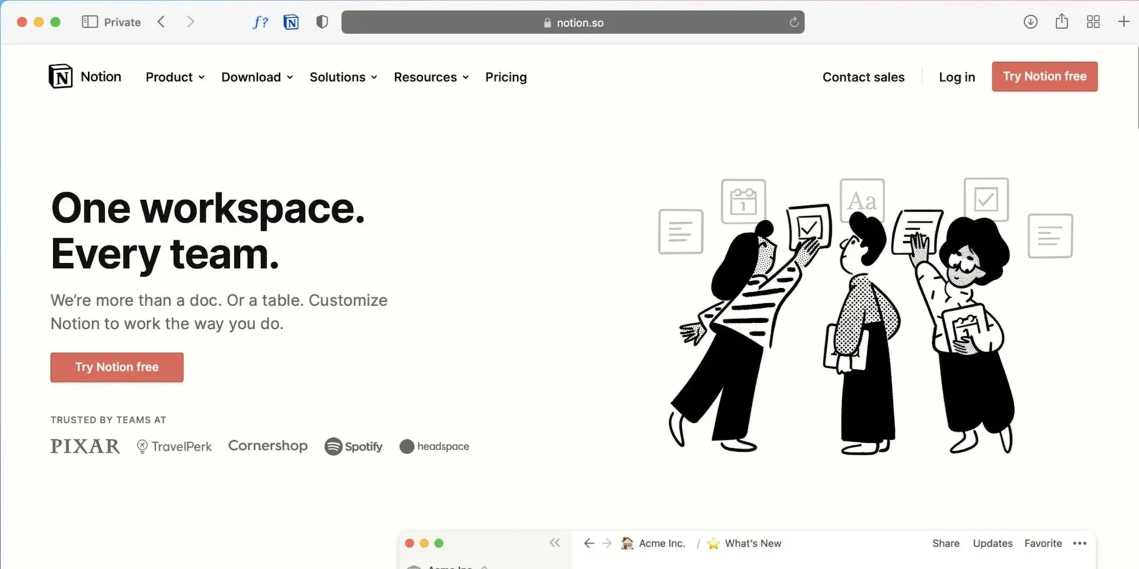Click the One workspace. Every team. headline

[208, 231]
